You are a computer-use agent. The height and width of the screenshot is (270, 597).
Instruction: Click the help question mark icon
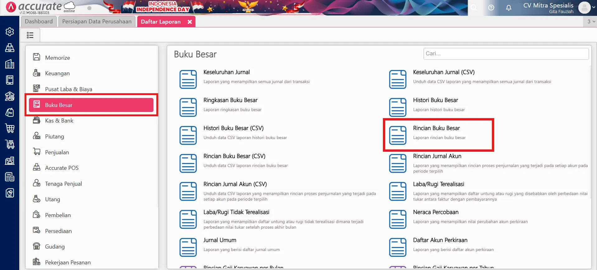(491, 8)
